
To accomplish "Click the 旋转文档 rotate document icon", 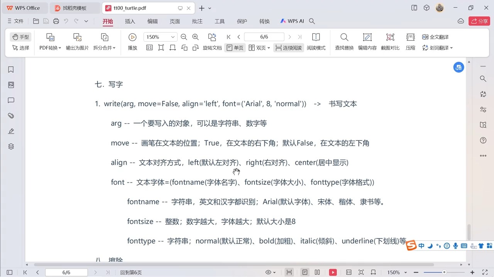I will pyautogui.click(x=212, y=37).
